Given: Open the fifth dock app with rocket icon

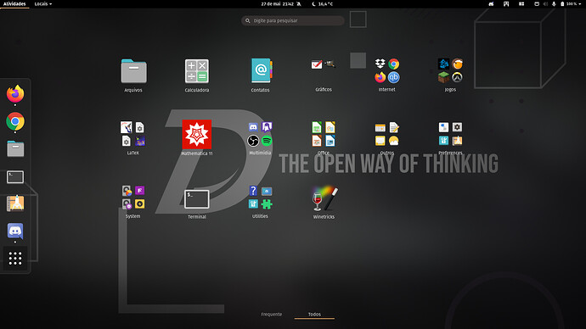Looking at the screenshot, I should coord(15,204).
